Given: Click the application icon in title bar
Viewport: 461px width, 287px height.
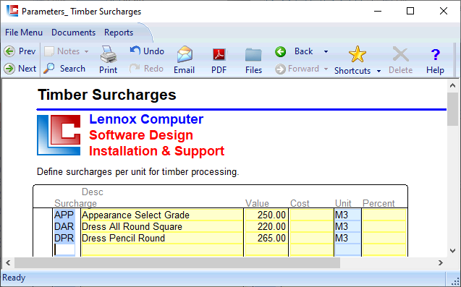Looking at the screenshot, I should pos(12,11).
